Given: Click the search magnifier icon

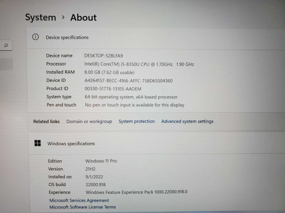Looking at the screenshot, I should tap(6, 45).
